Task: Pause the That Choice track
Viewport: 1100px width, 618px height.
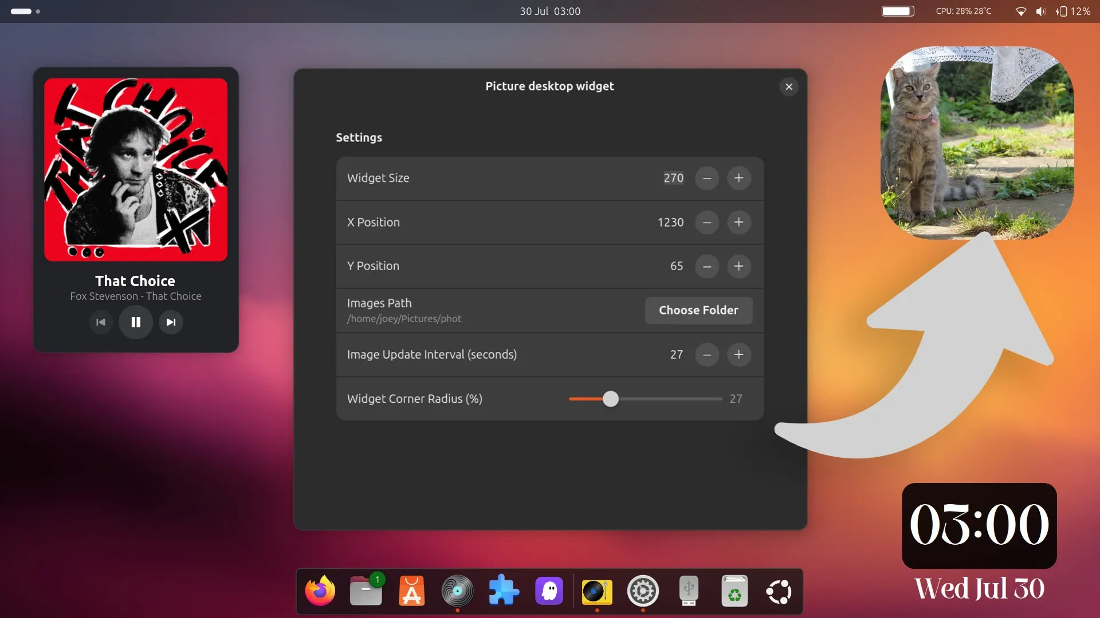Action: tap(136, 322)
